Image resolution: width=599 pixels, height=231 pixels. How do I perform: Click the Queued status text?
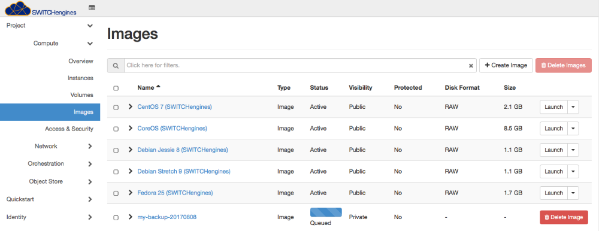pos(320,223)
